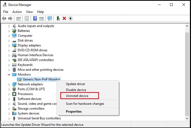Screen dimensions: 191x128
Task: Click the Display adapters category icon
Action: click(14, 45)
